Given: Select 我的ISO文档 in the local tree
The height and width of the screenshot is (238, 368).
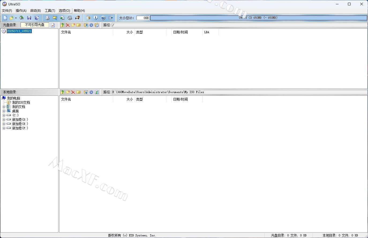Looking at the screenshot, I should pyautogui.click(x=21, y=102).
